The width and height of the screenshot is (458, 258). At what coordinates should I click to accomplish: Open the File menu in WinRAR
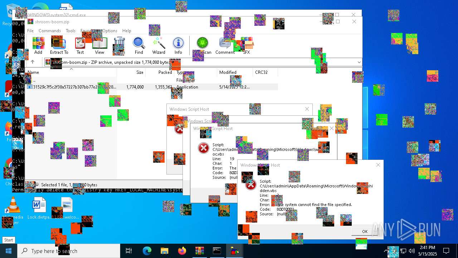30,31
